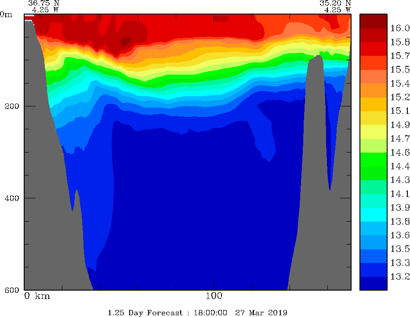Click the 400 depth axis label
Image resolution: width=410 pixels, height=317 pixels.
tap(12, 198)
